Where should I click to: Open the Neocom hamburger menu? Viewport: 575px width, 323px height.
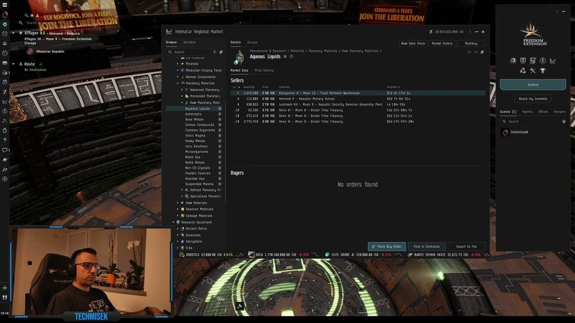coord(5,5)
